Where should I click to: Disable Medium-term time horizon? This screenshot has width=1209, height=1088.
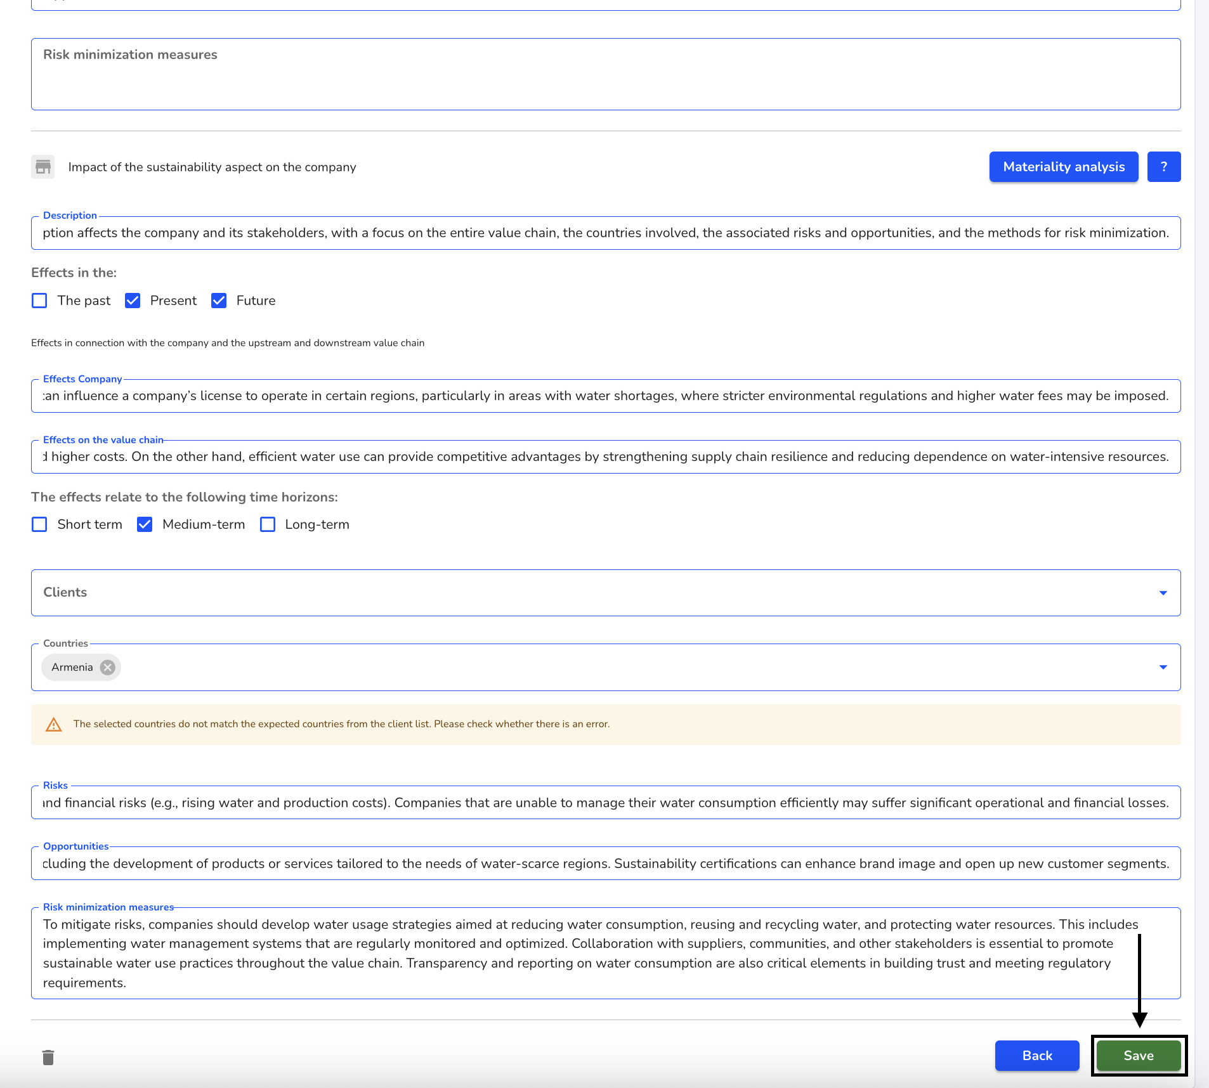(x=145, y=524)
